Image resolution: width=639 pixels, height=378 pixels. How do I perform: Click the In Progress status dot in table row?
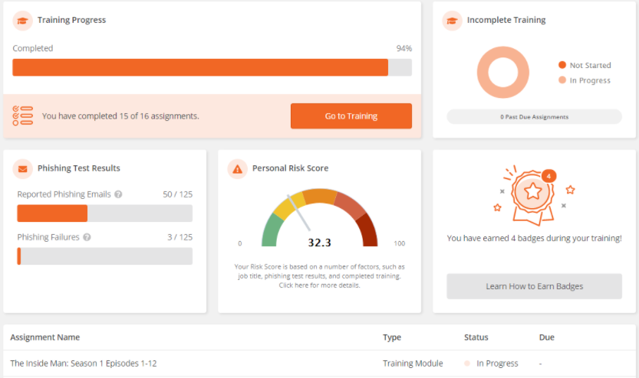[467, 363]
